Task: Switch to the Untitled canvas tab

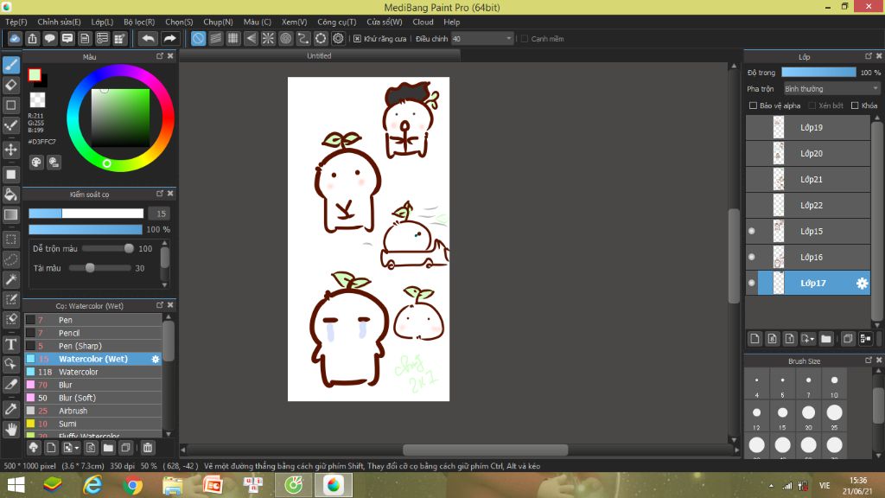Action: click(x=319, y=56)
